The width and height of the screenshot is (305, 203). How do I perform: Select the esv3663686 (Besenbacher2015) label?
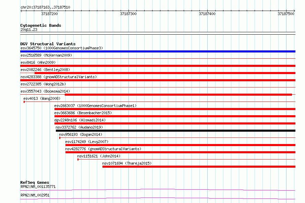(83, 113)
